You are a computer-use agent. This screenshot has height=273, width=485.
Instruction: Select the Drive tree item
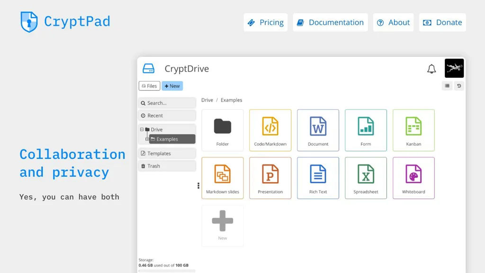pos(156,129)
